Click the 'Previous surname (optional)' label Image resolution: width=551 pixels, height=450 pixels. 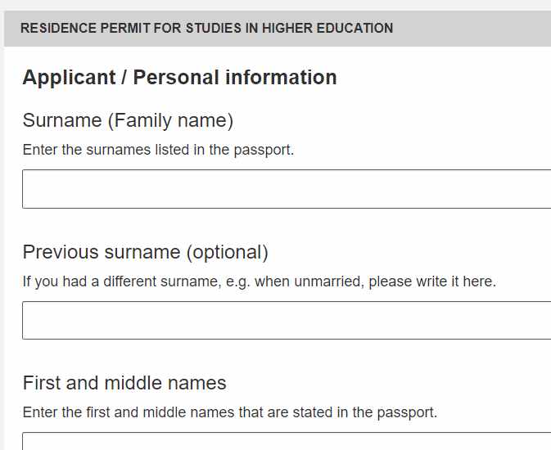tap(146, 252)
